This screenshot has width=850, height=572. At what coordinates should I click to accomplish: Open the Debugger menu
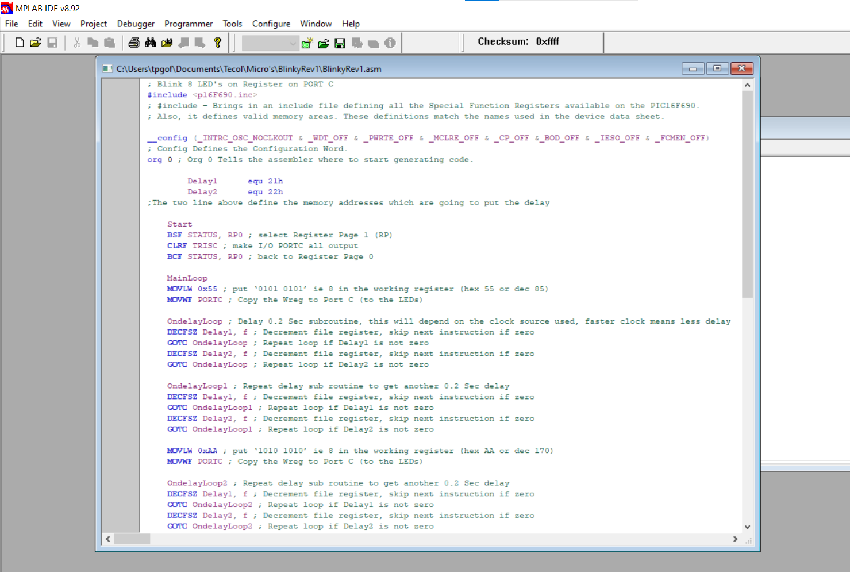point(136,24)
